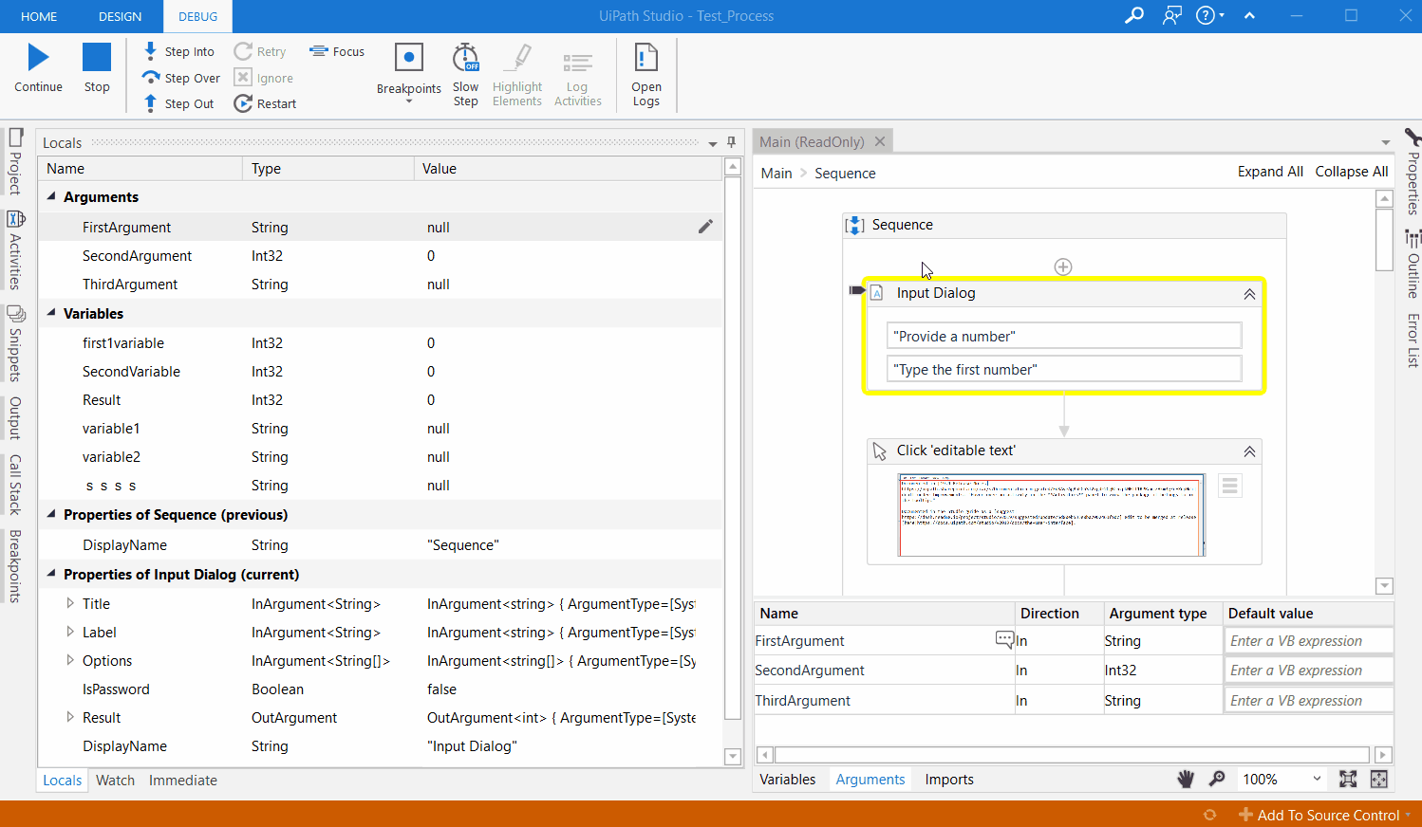Image resolution: width=1422 pixels, height=827 pixels.
Task: Toggle Highlight Elements option
Action: pos(517,74)
